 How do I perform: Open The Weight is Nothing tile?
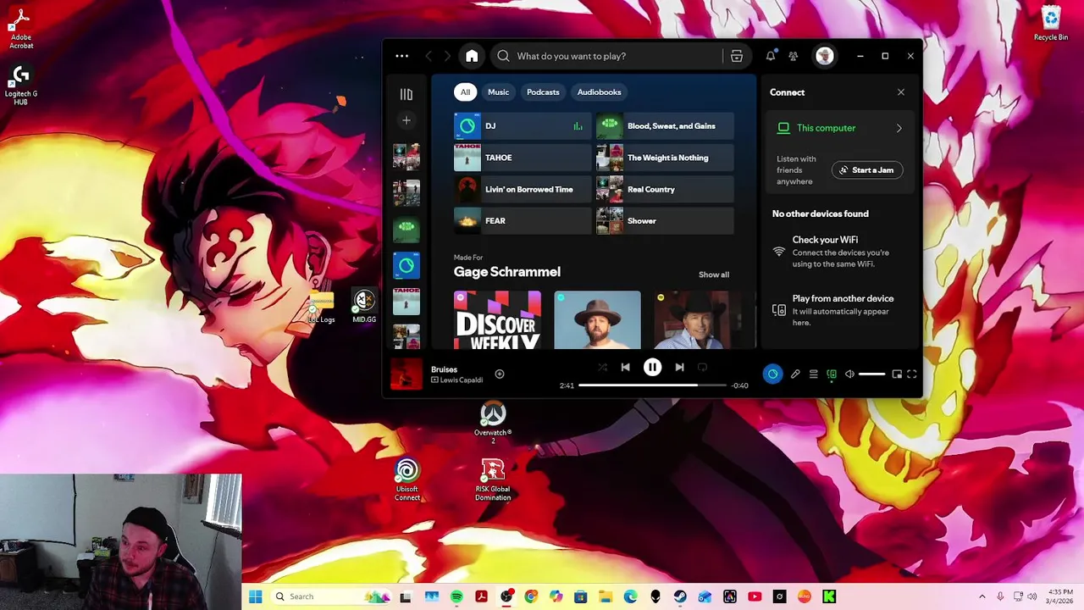(665, 158)
